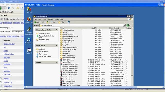Click Explorer Forward arrow button

coord(43,22)
